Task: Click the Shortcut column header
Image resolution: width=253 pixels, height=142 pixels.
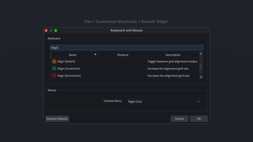Action: pyautogui.click(x=123, y=55)
